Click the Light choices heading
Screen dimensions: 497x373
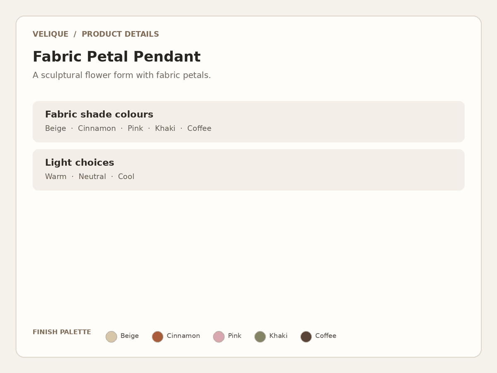tap(80, 162)
